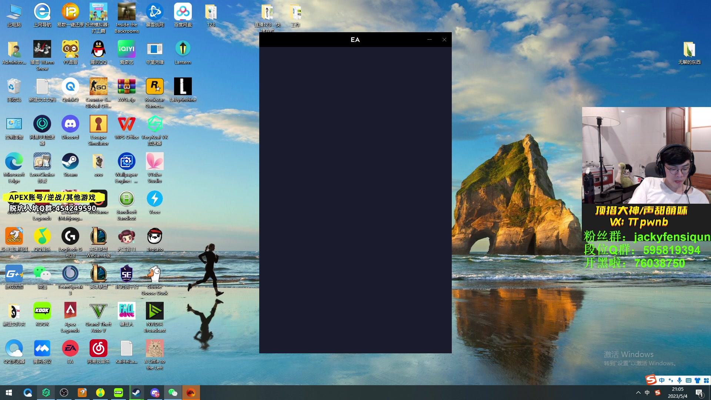Select the Rockstar Games Launcher icon

(154, 87)
